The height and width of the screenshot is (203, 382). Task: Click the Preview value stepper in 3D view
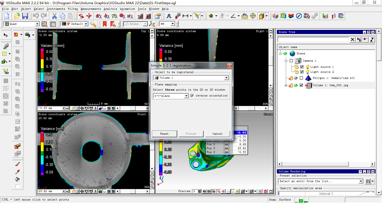pos(199,191)
